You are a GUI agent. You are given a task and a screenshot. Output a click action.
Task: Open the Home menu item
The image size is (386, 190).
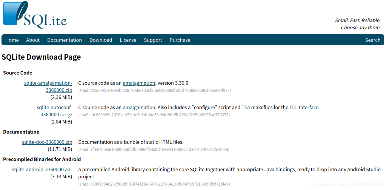pyautogui.click(x=12, y=40)
